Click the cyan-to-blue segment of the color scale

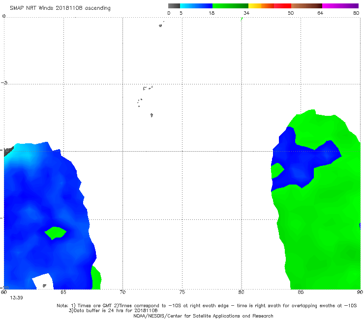coord(196,6)
